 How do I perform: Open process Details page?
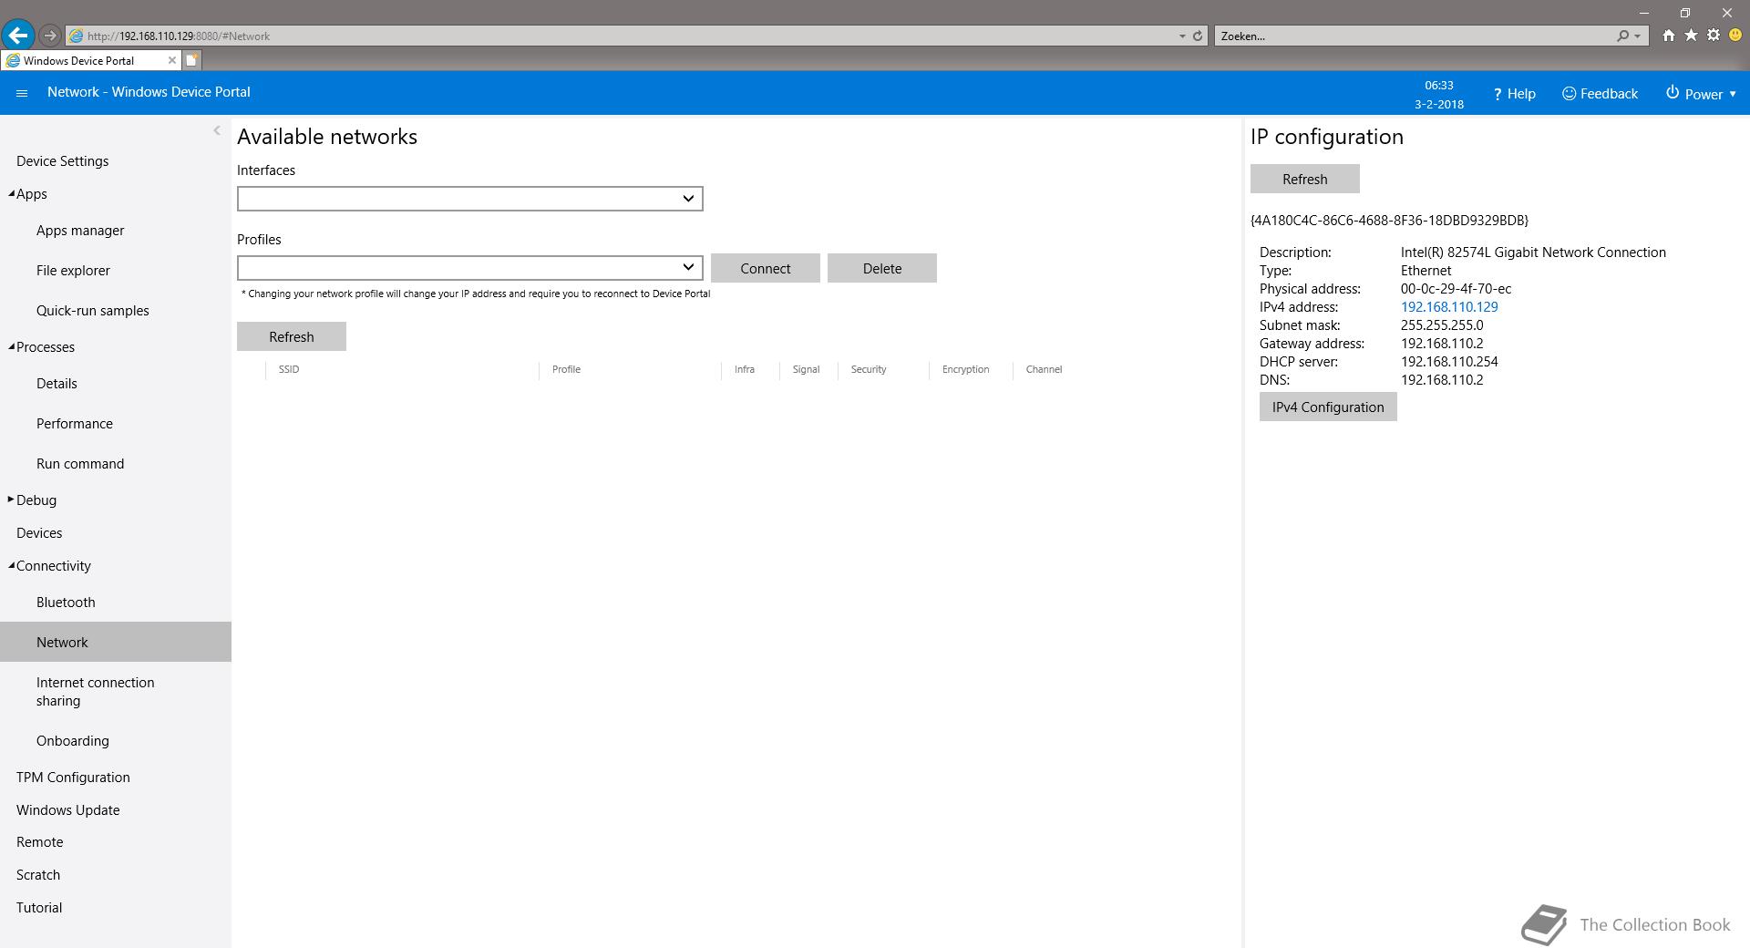click(x=57, y=384)
